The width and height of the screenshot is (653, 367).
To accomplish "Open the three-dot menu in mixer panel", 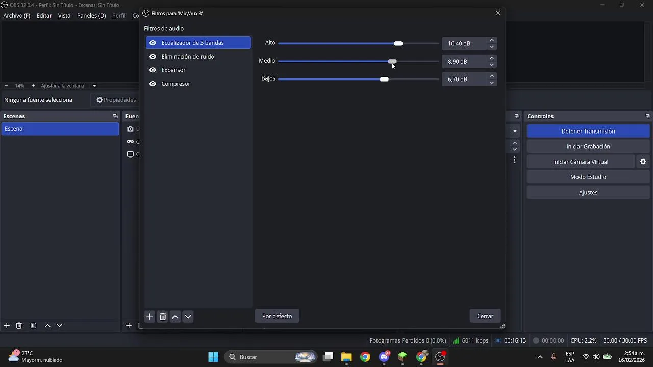I will (514, 160).
